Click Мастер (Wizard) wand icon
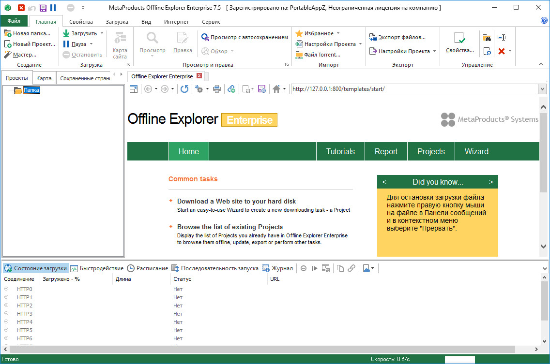550x364 pixels. pyautogui.click(x=7, y=55)
